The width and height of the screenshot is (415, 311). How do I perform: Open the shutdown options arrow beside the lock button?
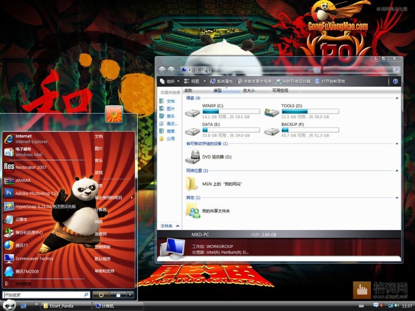coord(130,294)
